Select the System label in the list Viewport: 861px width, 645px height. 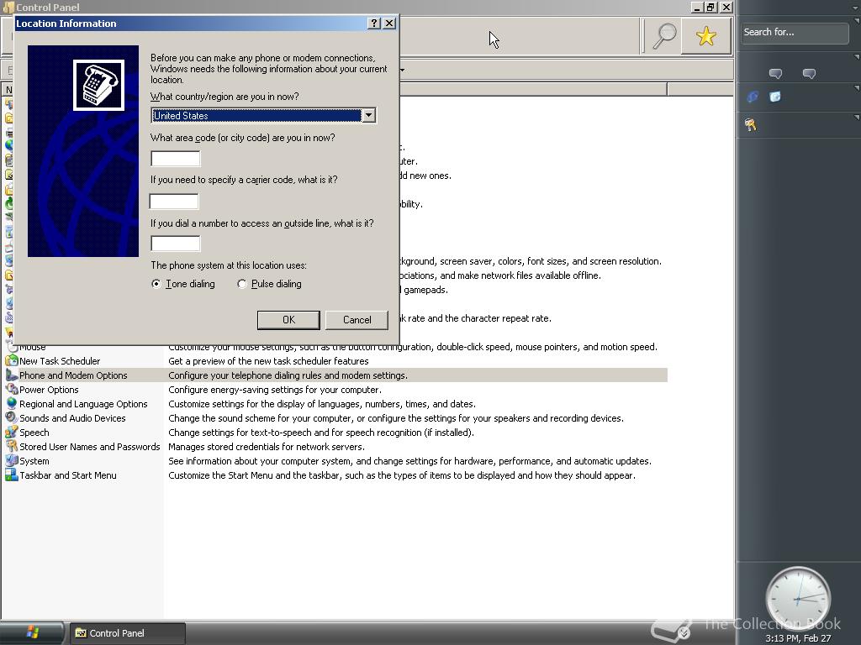point(34,461)
